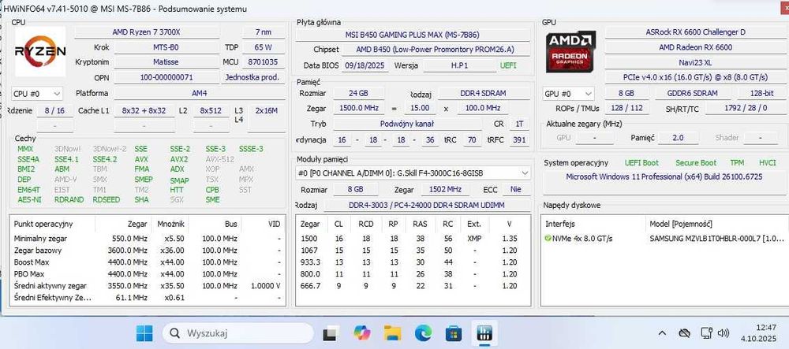Click the AVX2 feature flag
The image size is (789, 349).
179,159
